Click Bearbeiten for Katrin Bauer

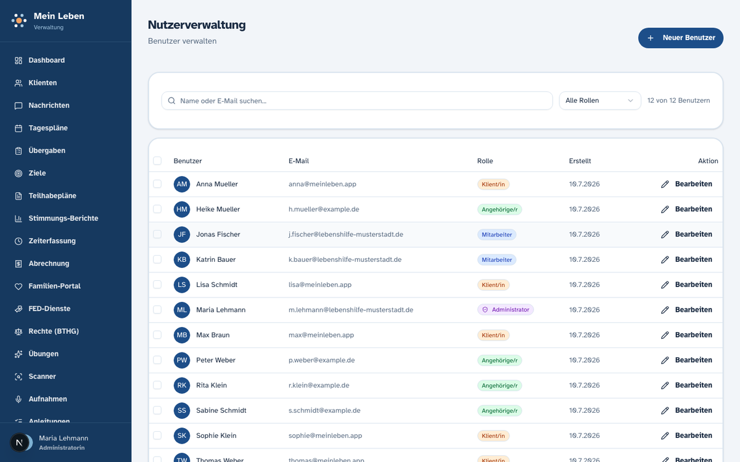coord(686,259)
